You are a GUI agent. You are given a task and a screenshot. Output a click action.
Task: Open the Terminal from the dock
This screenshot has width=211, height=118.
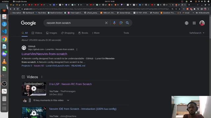(x=4, y=76)
